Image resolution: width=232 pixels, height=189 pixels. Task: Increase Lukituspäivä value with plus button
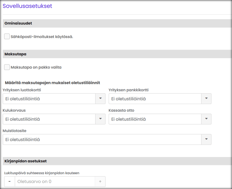(x=100, y=181)
